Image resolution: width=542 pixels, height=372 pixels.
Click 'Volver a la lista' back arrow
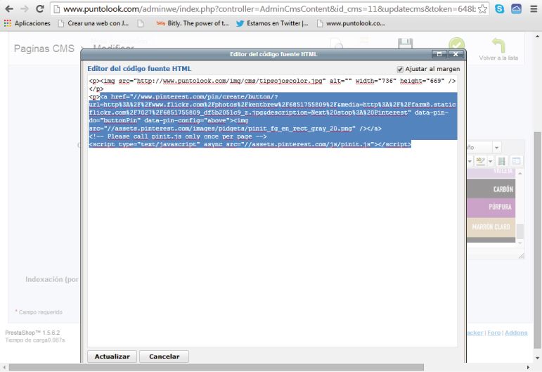click(x=498, y=49)
